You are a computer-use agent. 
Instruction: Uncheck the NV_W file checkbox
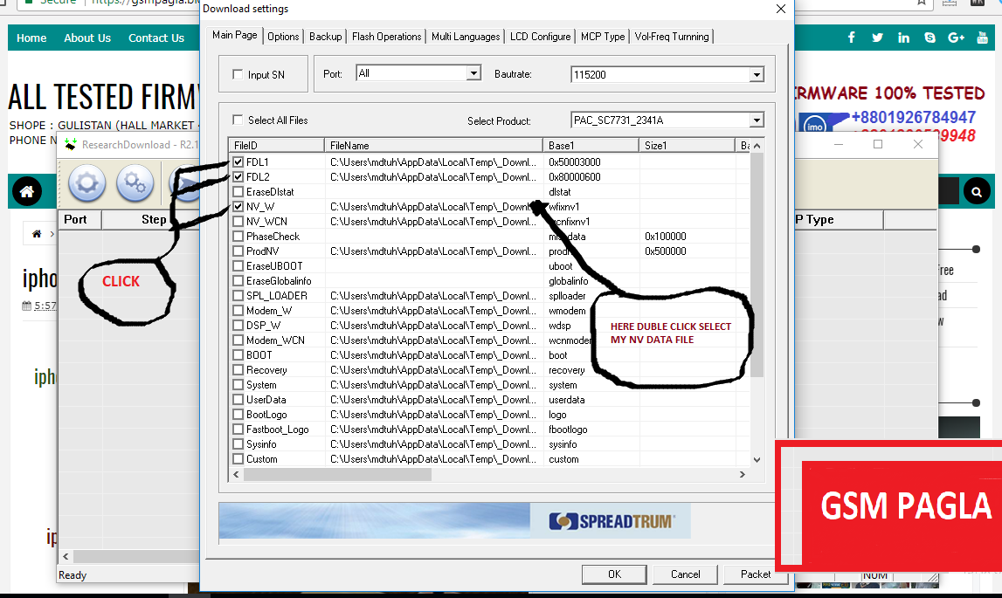(238, 206)
